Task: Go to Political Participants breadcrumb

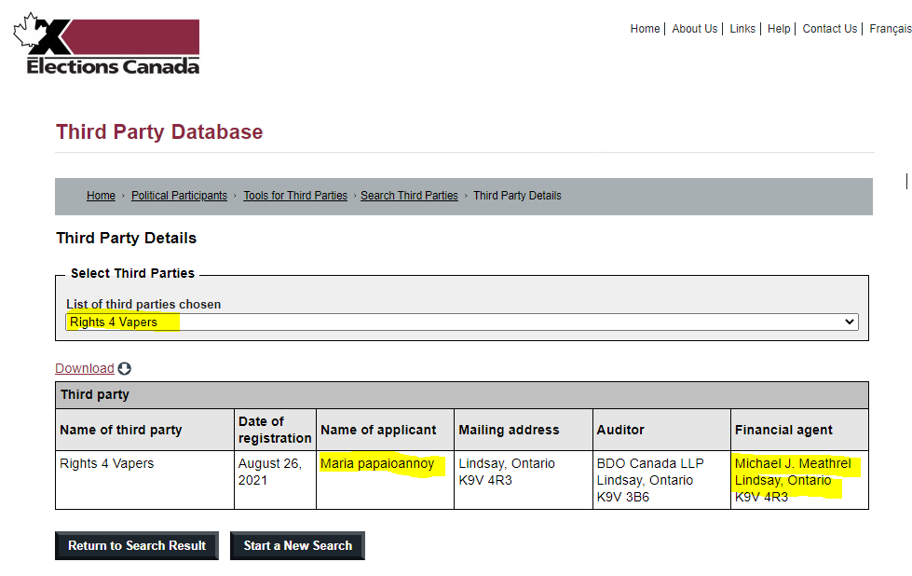Action: (x=179, y=196)
